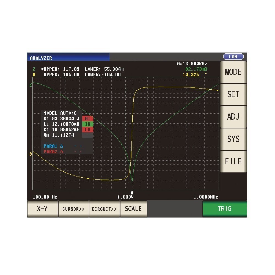Expand the CURSOR>> options
The image size is (275, 275).
(73, 209)
